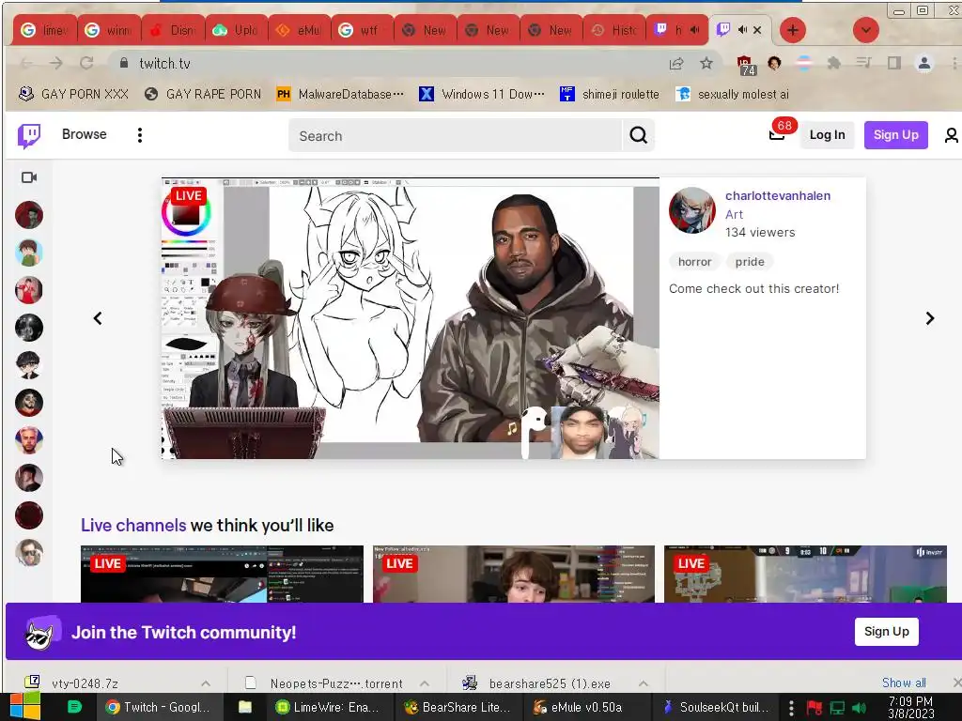Viewport: 962px width, 721px height.
Task: Switch to the wtf tab
Action: click(x=364, y=30)
